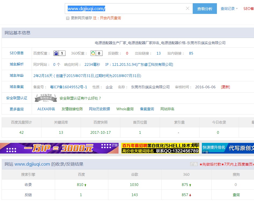This screenshot has height=202, width=254.
Task: Open the Whois查询 link
Action: coord(125,109)
